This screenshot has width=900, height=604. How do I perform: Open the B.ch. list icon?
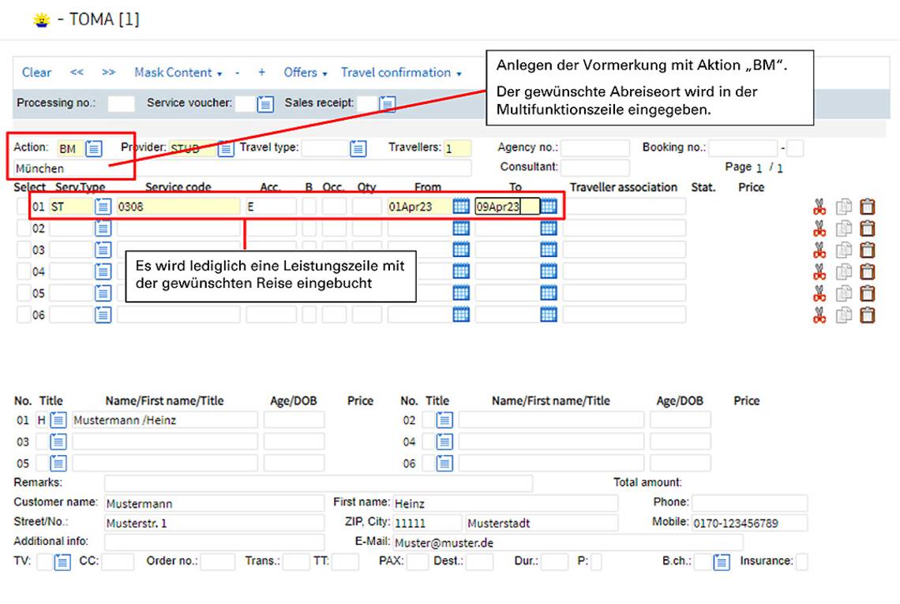coord(722,562)
